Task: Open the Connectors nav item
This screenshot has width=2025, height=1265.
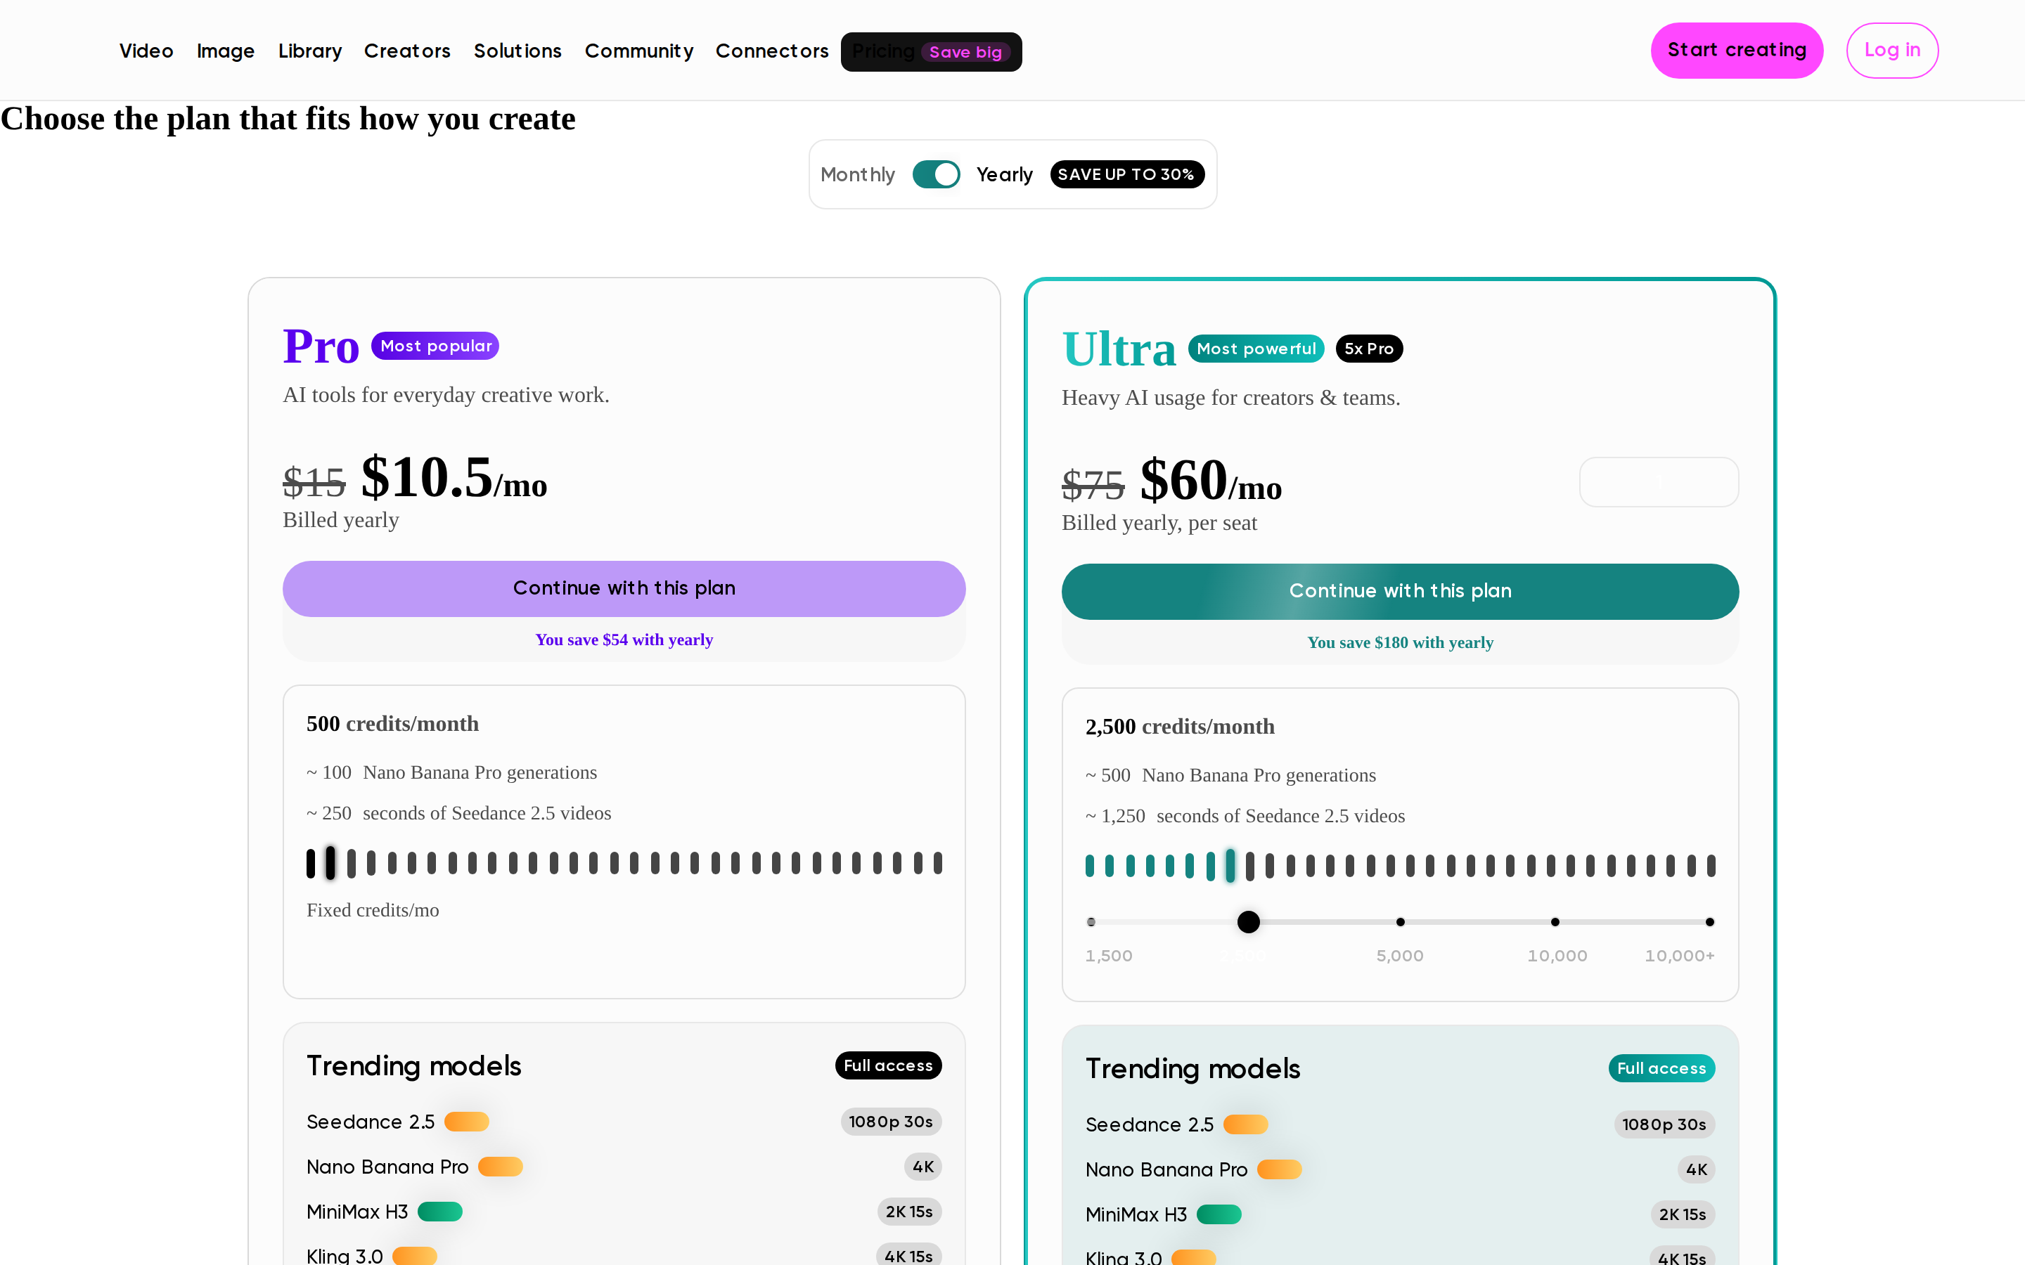Action: pyautogui.click(x=771, y=51)
